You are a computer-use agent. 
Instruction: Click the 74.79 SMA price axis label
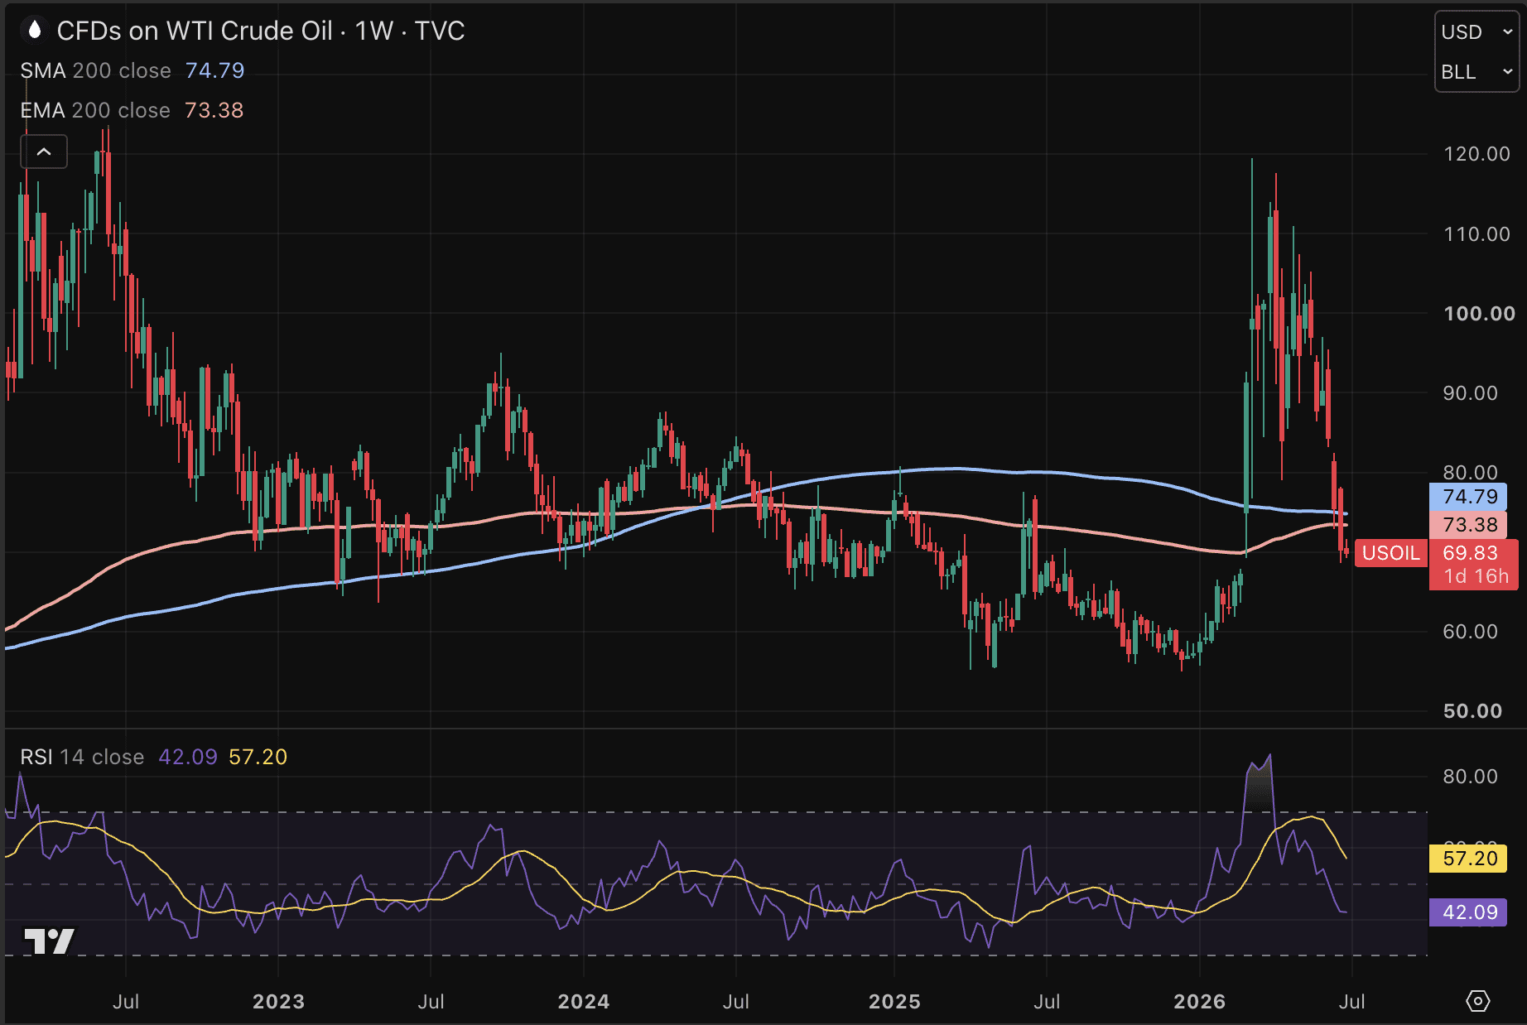click(1469, 497)
